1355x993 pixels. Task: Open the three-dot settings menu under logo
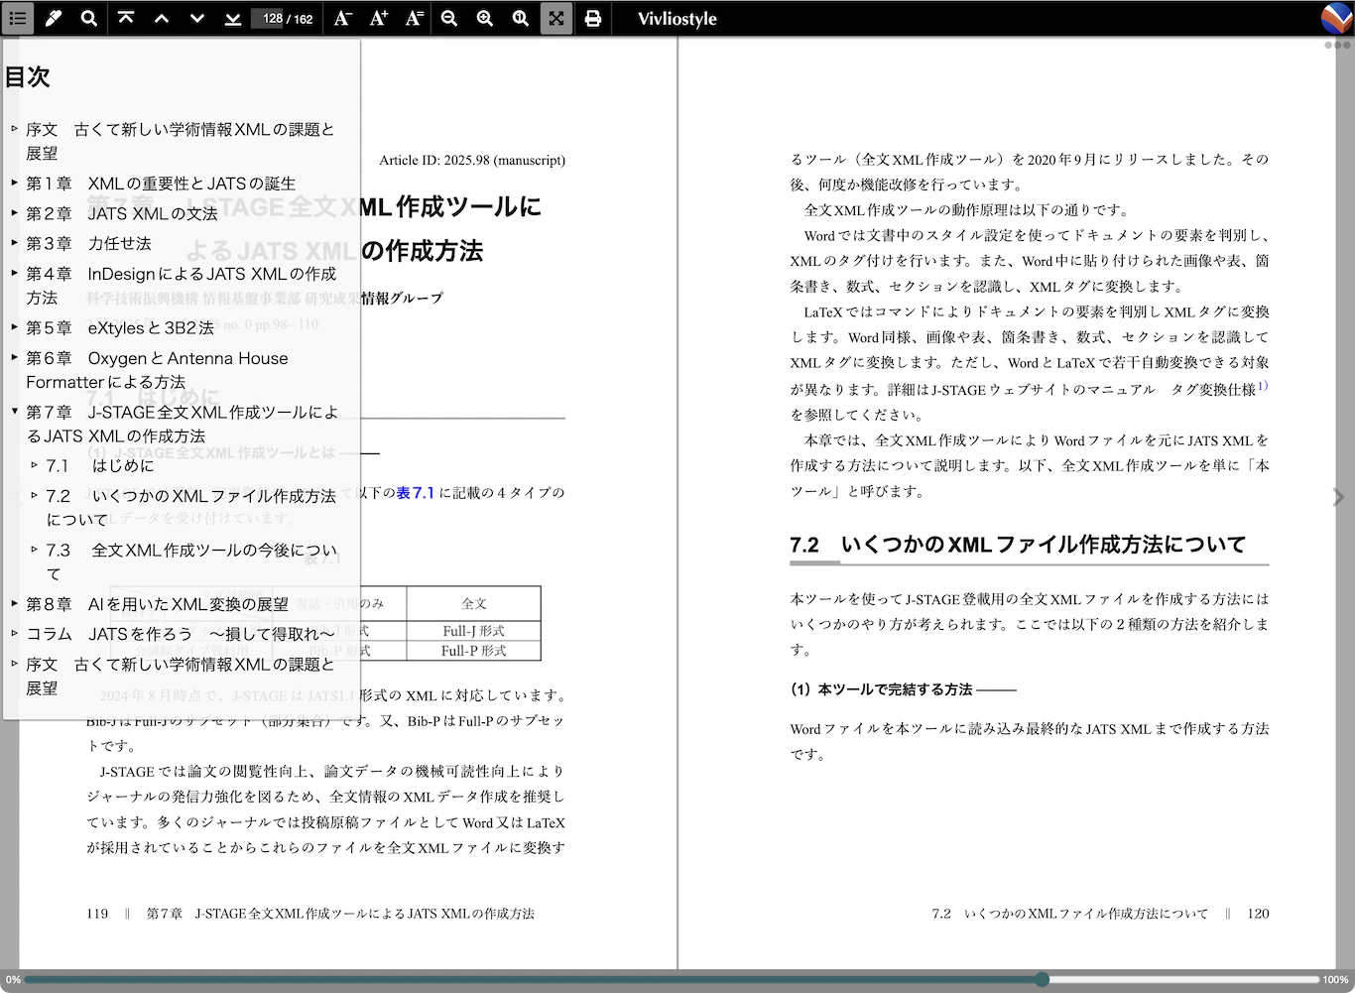click(1337, 45)
